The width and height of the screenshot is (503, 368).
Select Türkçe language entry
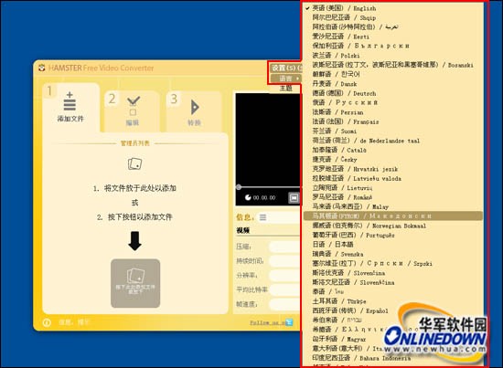point(393,301)
